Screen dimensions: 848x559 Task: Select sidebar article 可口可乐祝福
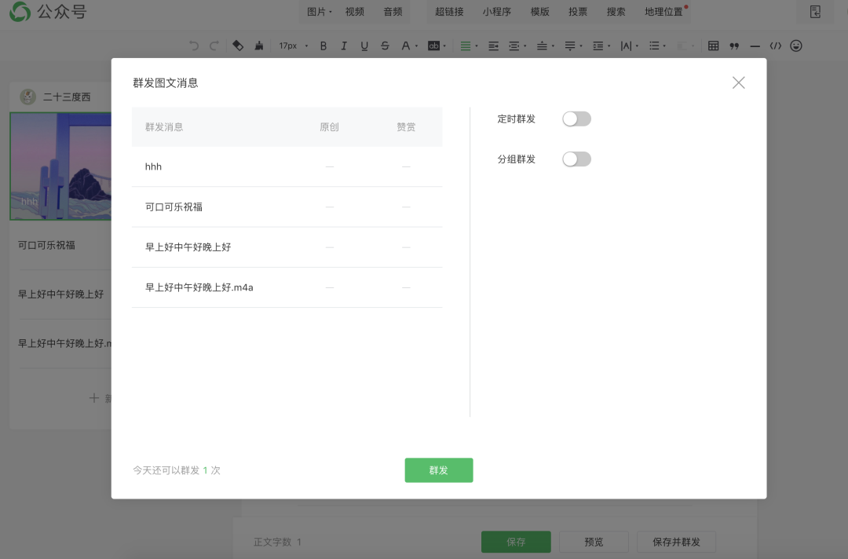point(46,245)
